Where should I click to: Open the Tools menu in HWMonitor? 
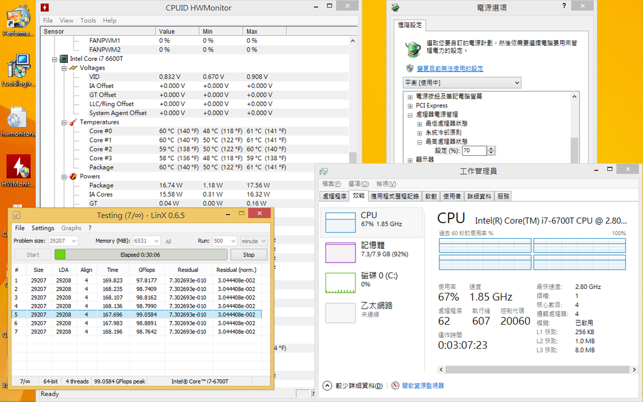click(88, 21)
